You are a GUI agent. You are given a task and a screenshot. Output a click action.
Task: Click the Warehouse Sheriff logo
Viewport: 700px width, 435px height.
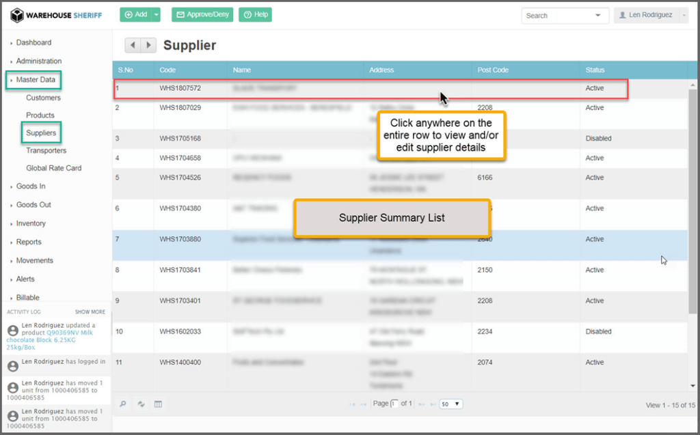[x=56, y=15]
